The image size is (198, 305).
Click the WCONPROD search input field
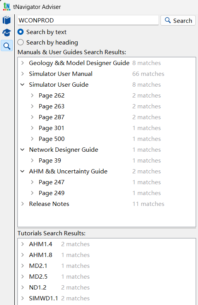point(88,20)
